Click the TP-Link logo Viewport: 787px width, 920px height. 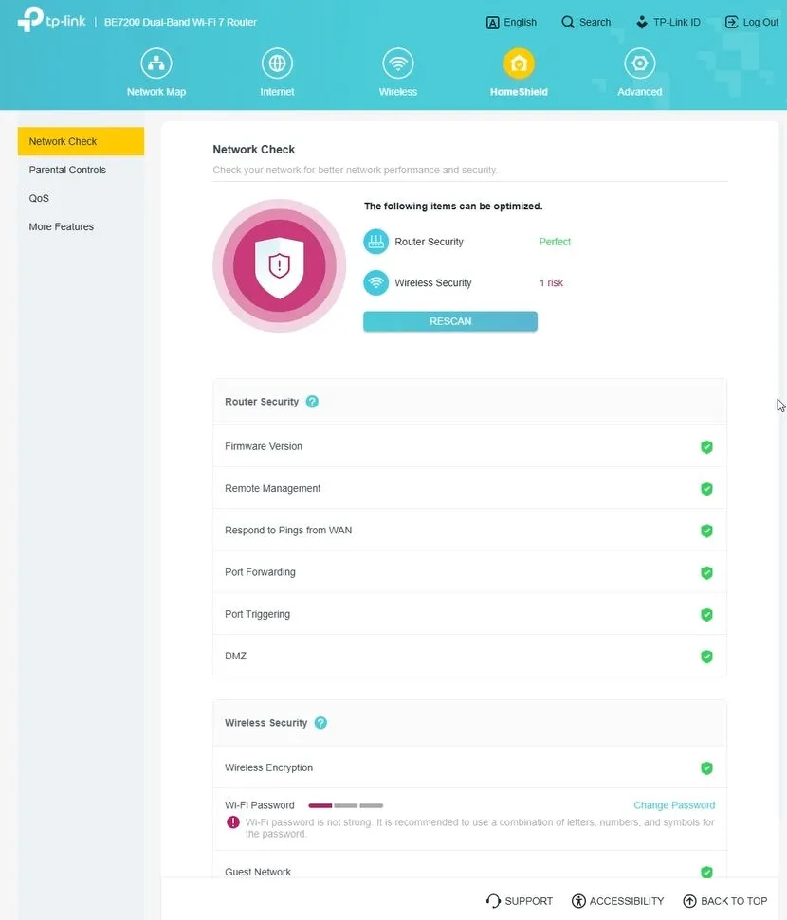point(51,20)
